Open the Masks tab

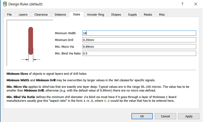(x=148, y=15)
